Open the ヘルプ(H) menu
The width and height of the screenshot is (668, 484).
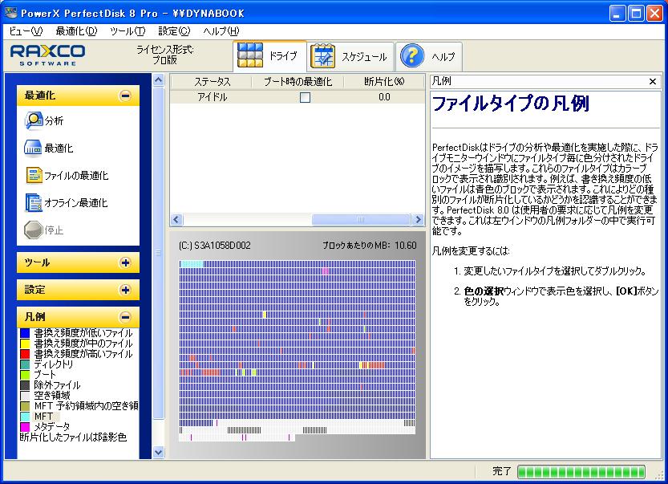point(221,31)
